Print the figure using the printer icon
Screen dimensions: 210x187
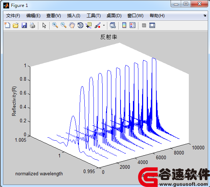coord(33,25)
